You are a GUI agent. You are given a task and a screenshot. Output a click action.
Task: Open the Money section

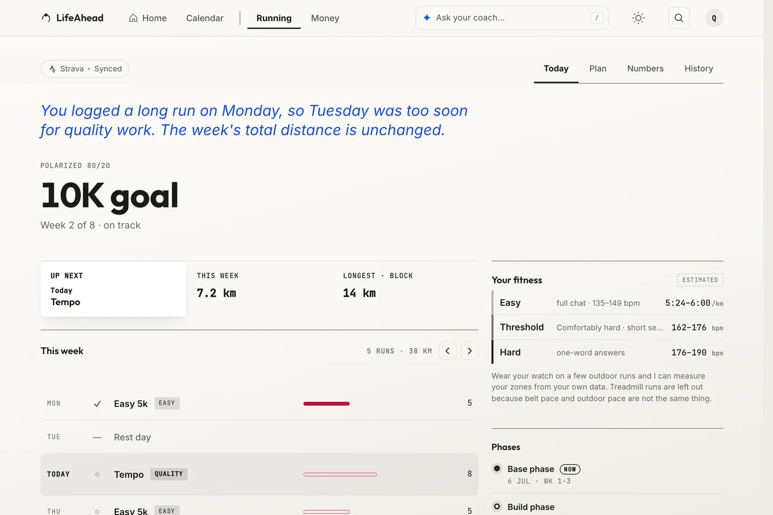click(325, 18)
